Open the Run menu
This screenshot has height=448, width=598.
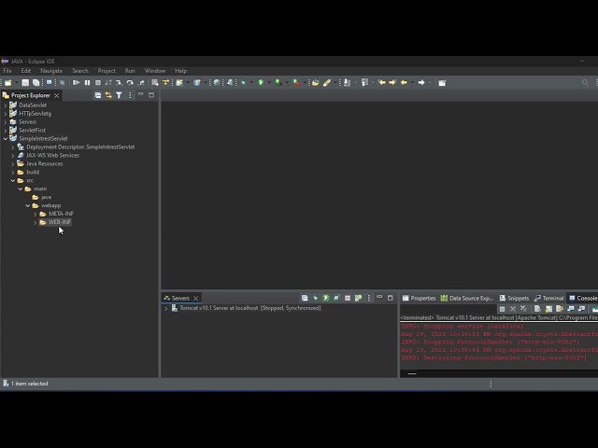tap(130, 71)
